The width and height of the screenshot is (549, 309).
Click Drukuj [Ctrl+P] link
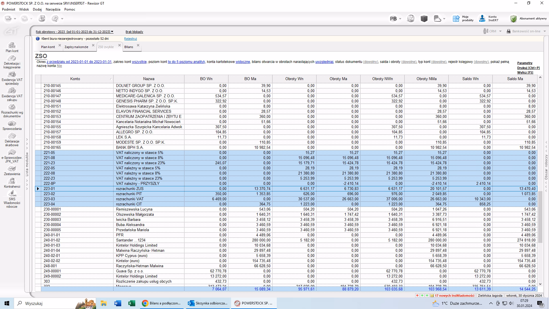(x=528, y=68)
